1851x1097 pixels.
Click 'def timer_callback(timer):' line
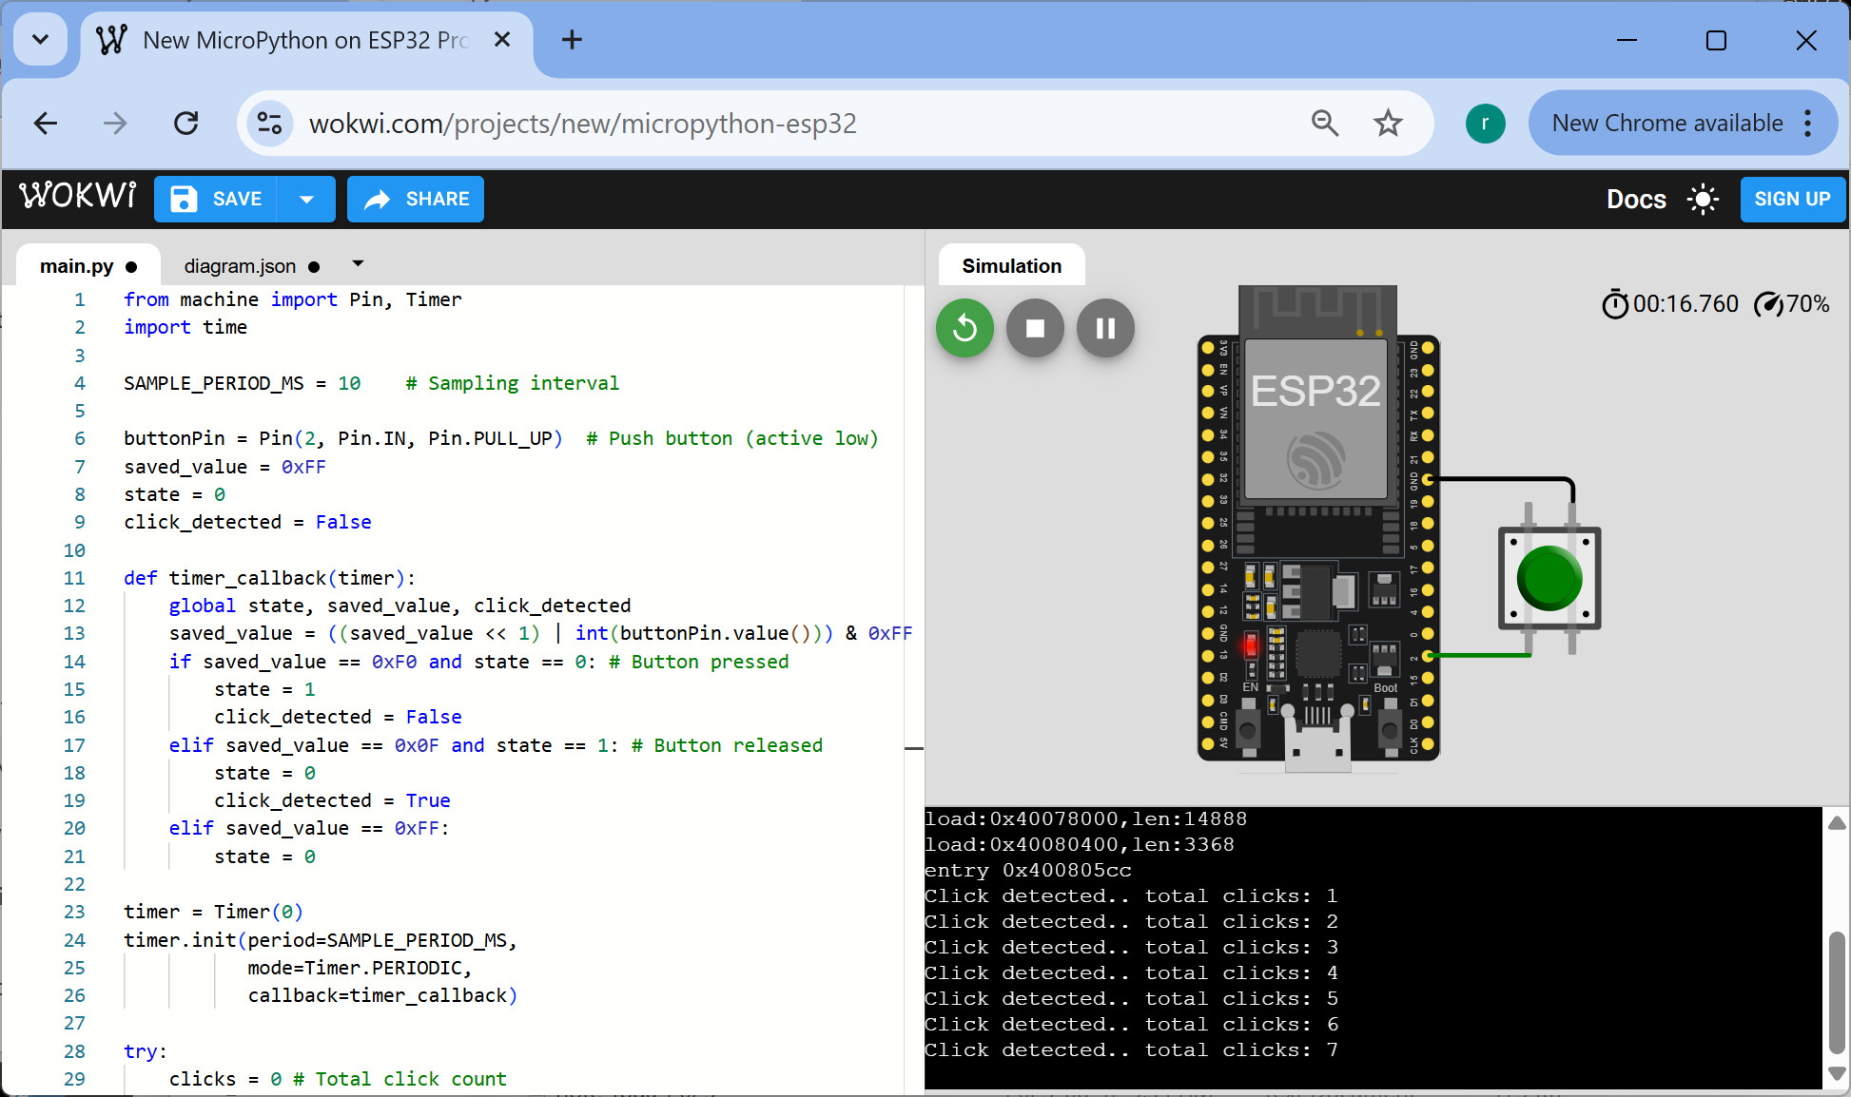tap(269, 578)
